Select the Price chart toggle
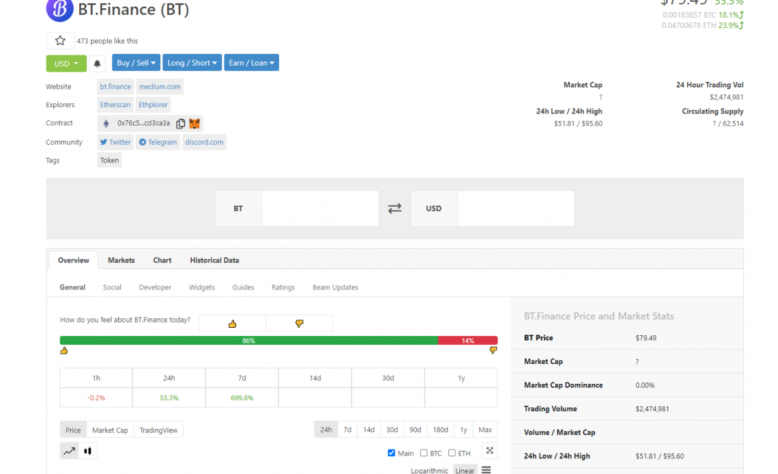The height and width of the screenshot is (474, 778). [74, 430]
